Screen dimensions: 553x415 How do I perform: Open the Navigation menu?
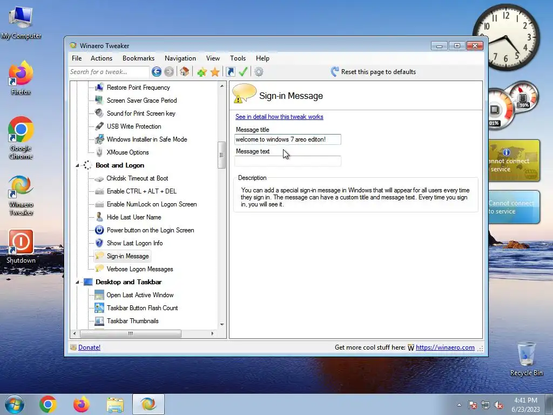180,58
